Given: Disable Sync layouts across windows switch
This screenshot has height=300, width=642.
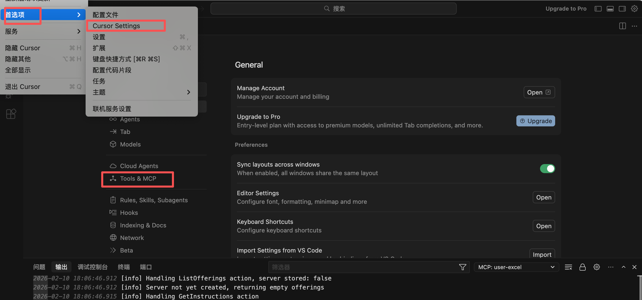Looking at the screenshot, I should click(x=547, y=169).
